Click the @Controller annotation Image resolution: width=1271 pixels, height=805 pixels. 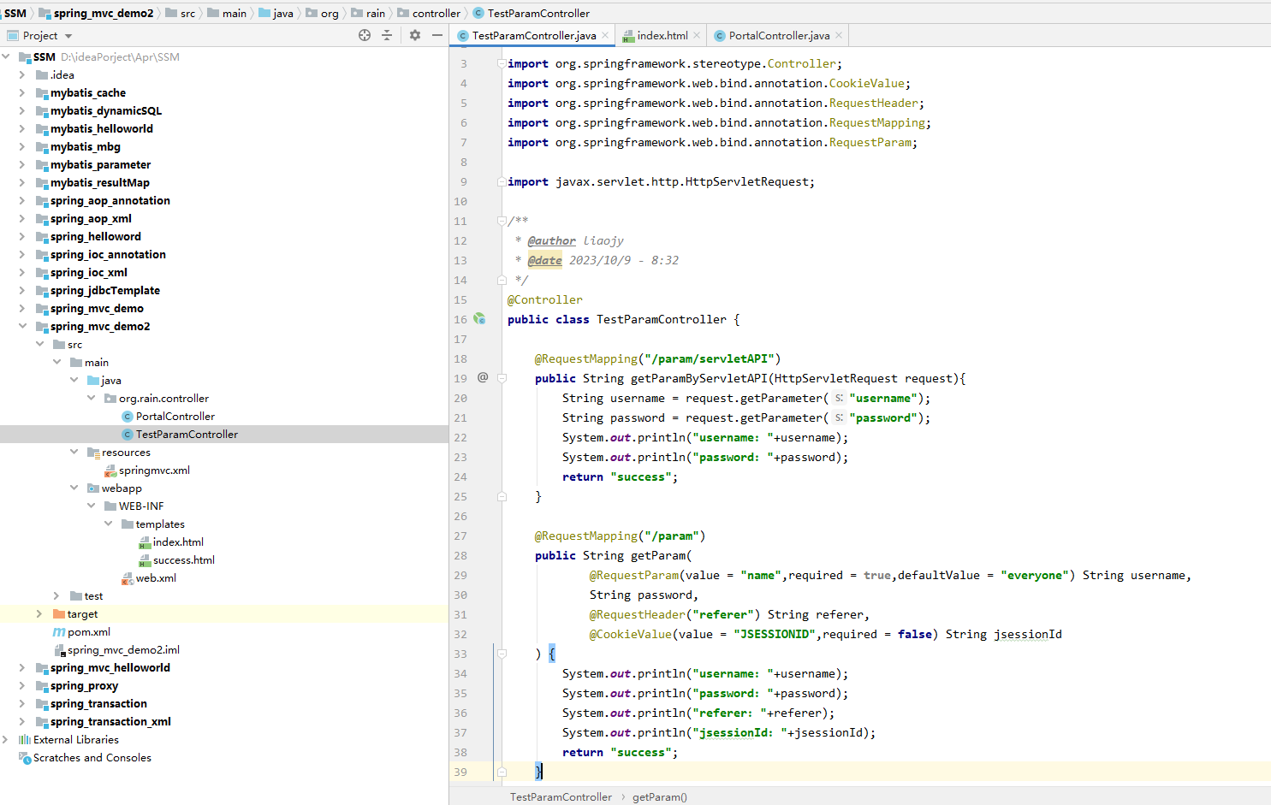(x=544, y=299)
